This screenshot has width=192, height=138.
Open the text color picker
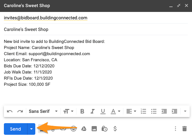(116, 111)
